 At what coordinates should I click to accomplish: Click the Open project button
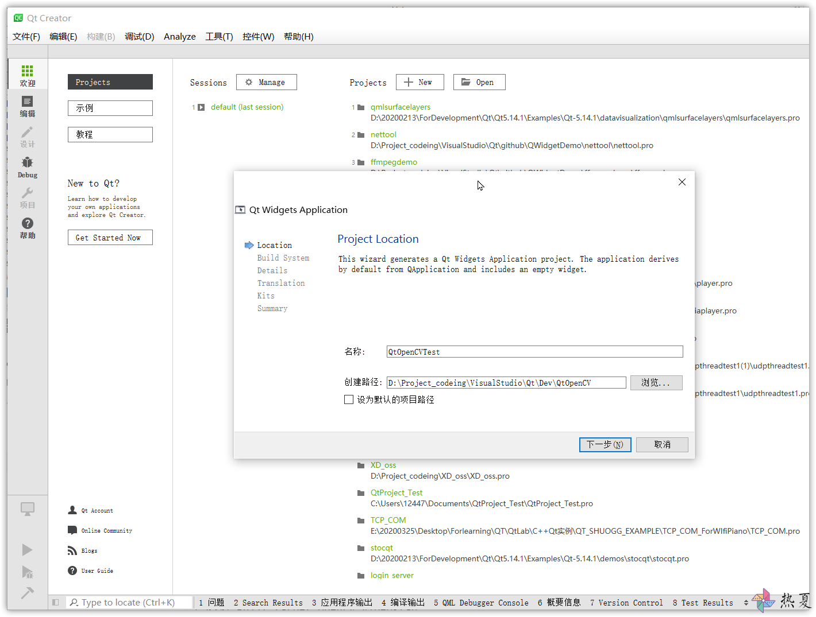tap(479, 82)
